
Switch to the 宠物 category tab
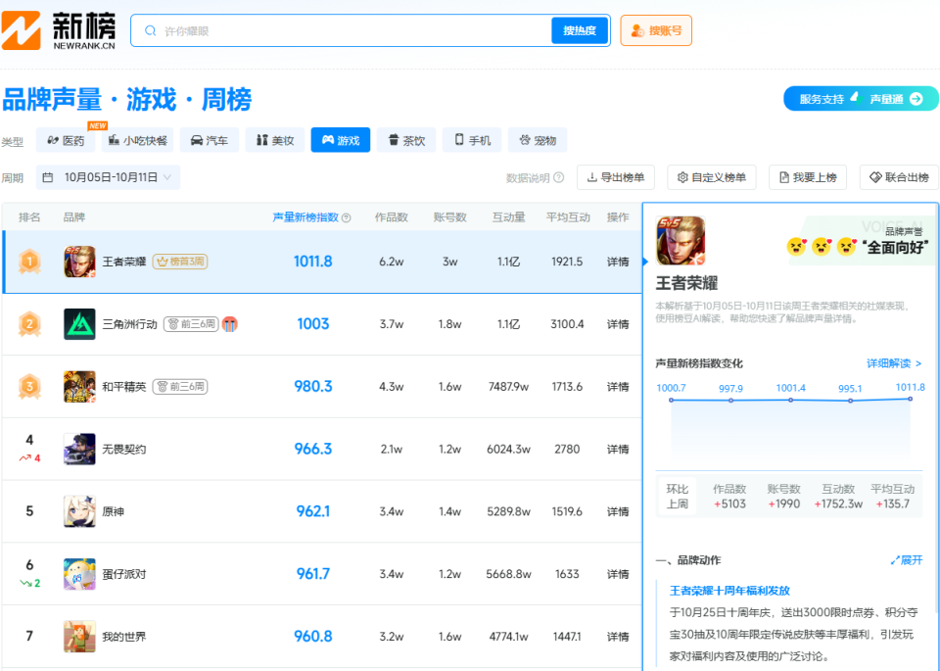click(x=538, y=140)
